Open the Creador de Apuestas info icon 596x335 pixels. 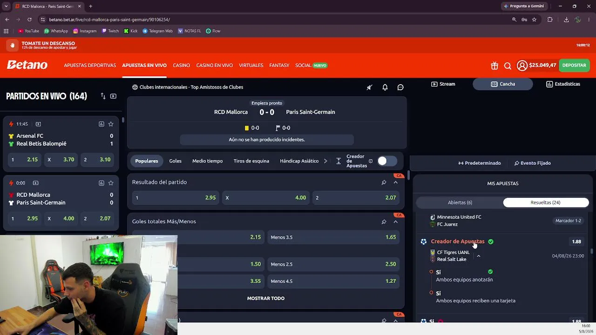coord(371,161)
